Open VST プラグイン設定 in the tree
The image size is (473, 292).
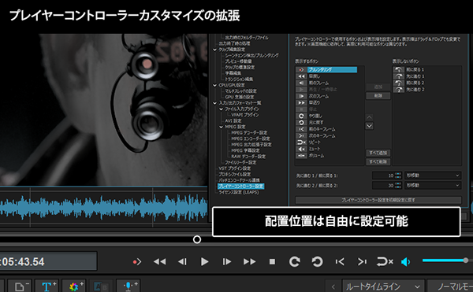click(x=235, y=168)
